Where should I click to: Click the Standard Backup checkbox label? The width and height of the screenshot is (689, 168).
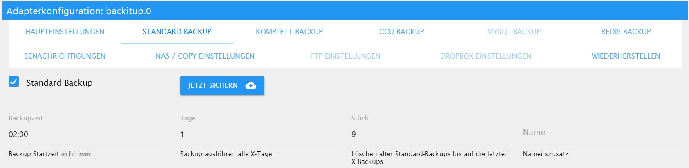coord(59,83)
